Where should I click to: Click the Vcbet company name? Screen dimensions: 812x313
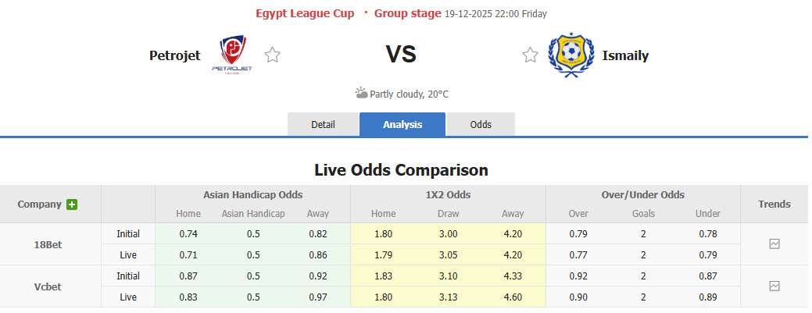click(48, 286)
